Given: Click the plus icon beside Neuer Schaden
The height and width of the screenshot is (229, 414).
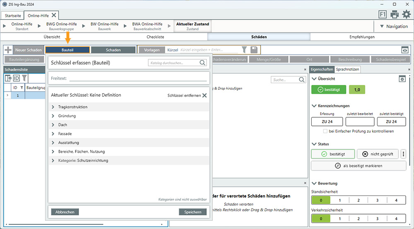Looking at the screenshot, I should tap(8, 50).
